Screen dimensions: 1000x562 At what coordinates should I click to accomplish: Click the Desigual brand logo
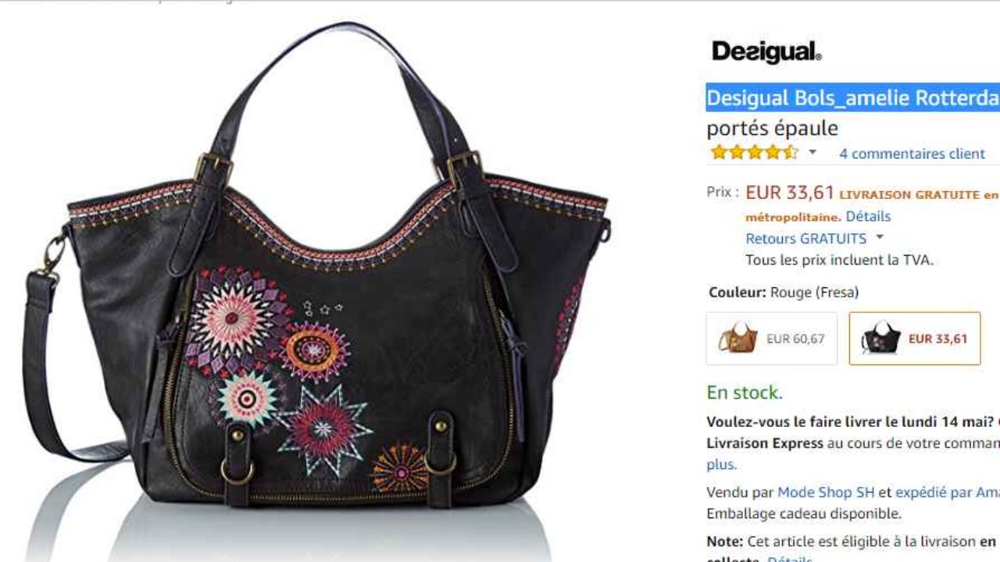pyautogui.click(x=766, y=52)
